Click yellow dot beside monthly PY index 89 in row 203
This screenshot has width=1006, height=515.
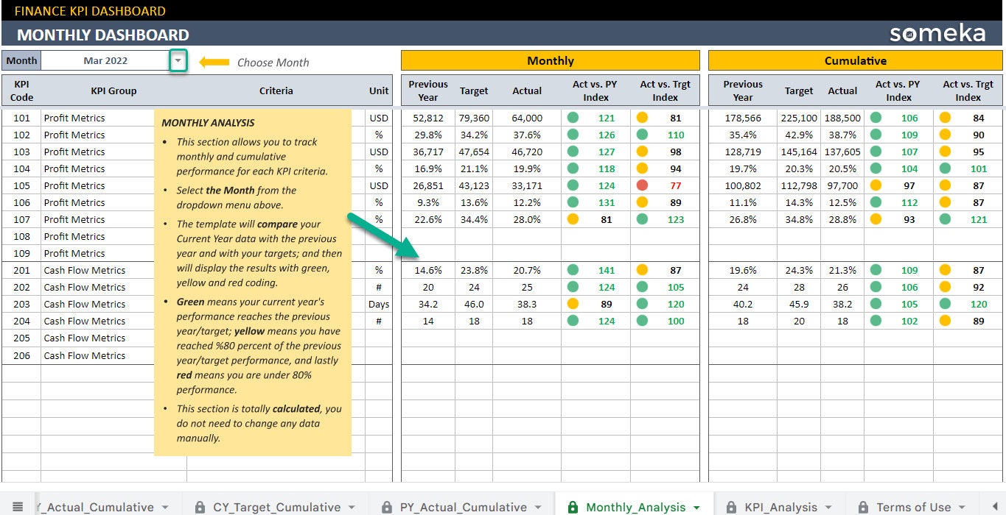[573, 304]
